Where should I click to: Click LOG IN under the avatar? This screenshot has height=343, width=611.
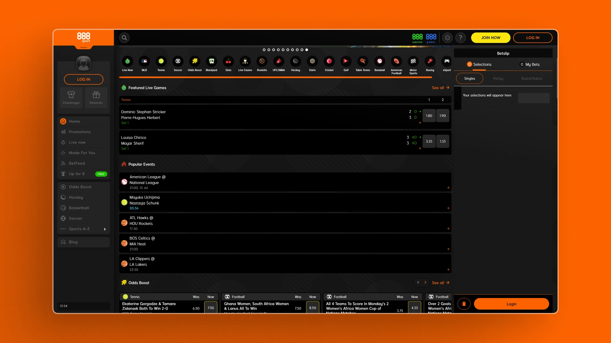pos(84,79)
